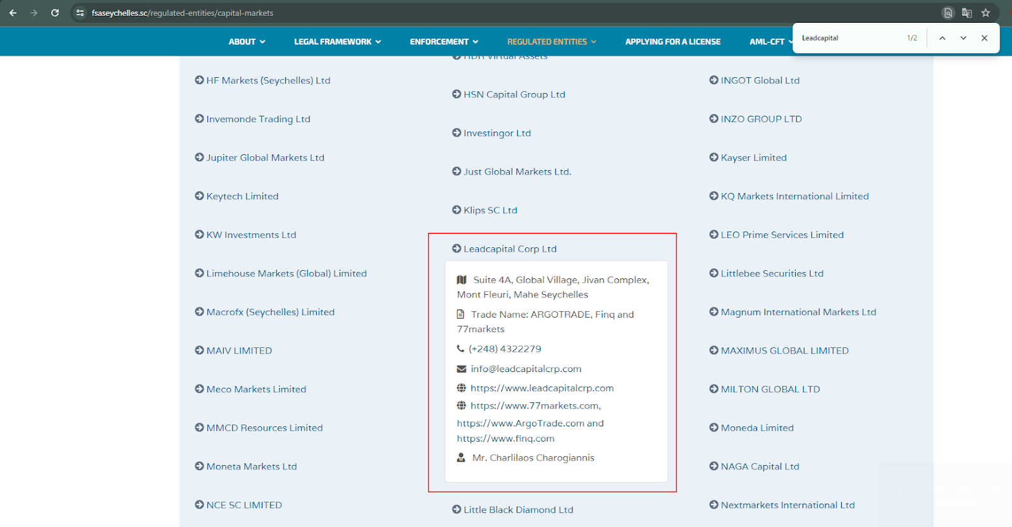Close the find bar
The width and height of the screenshot is (1012, 527).
click(984, 38)
